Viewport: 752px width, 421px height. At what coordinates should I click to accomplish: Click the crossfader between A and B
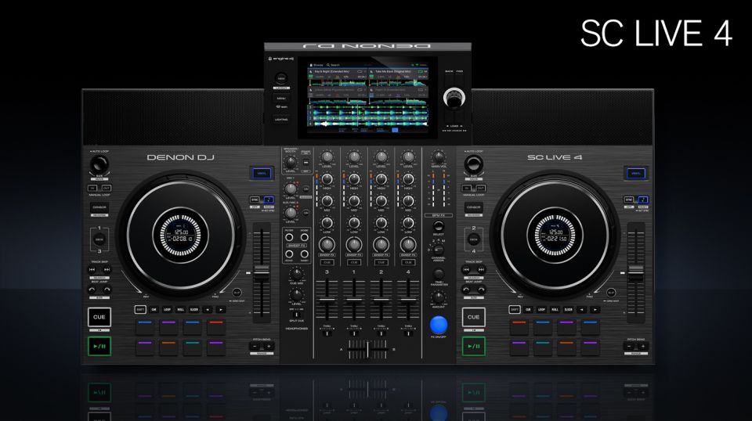coord(367,347)
